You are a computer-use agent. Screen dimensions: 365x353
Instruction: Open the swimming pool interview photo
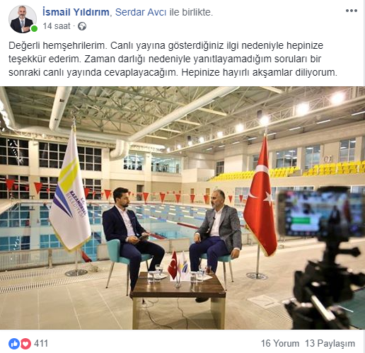182,208
